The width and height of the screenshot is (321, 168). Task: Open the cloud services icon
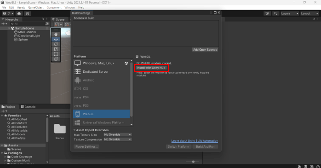coord(19,13)
